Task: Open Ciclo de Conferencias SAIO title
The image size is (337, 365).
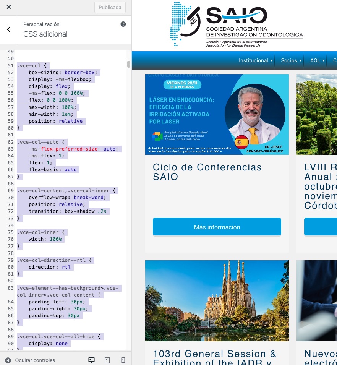Action: click(x=207, y=172)
